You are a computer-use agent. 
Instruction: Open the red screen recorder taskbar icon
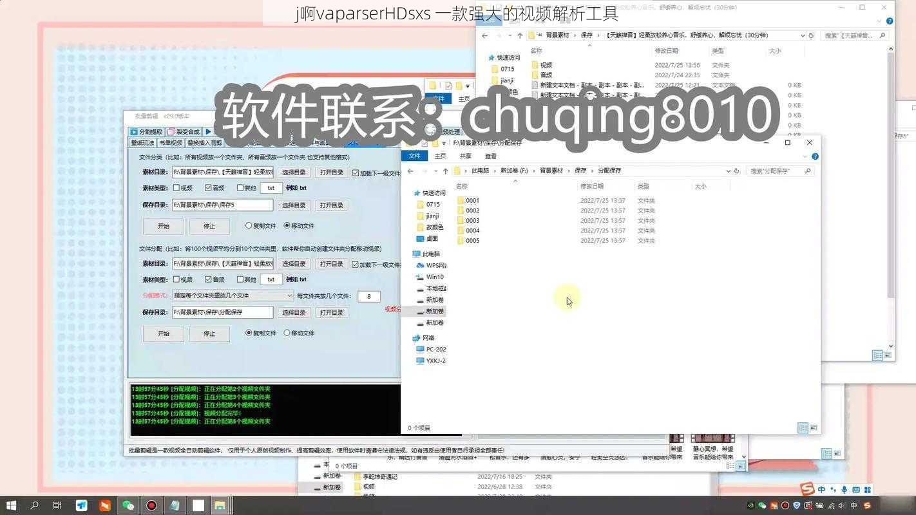click(151, 505)
